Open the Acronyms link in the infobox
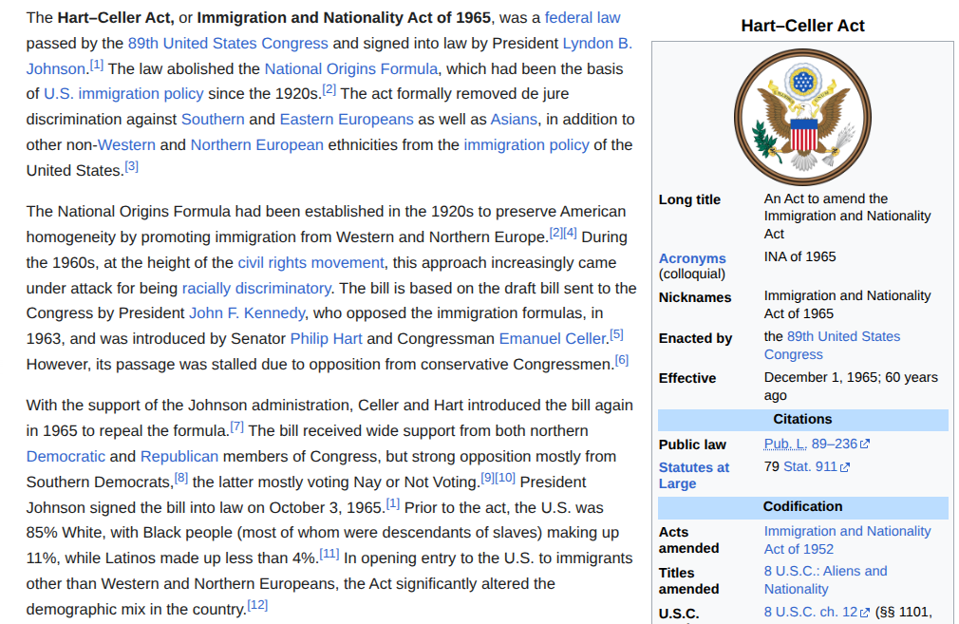This screenshot has height=624, width=959. click(x=692, y=258)
